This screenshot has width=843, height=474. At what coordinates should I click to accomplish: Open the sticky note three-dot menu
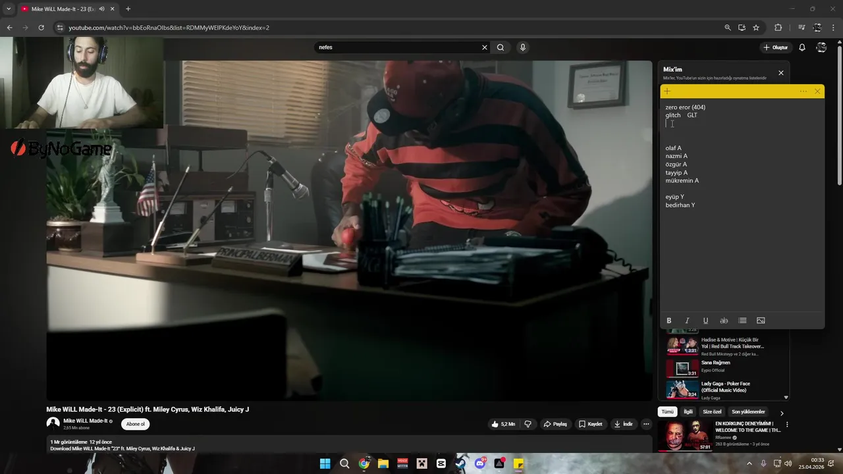(x=803, y=92)
